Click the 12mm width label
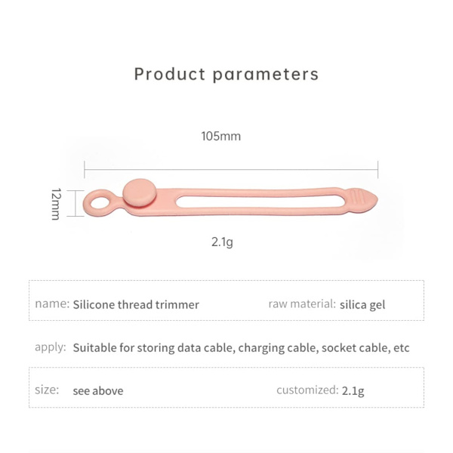This screenshot has height=453, width=453. (x=55, y=203)
